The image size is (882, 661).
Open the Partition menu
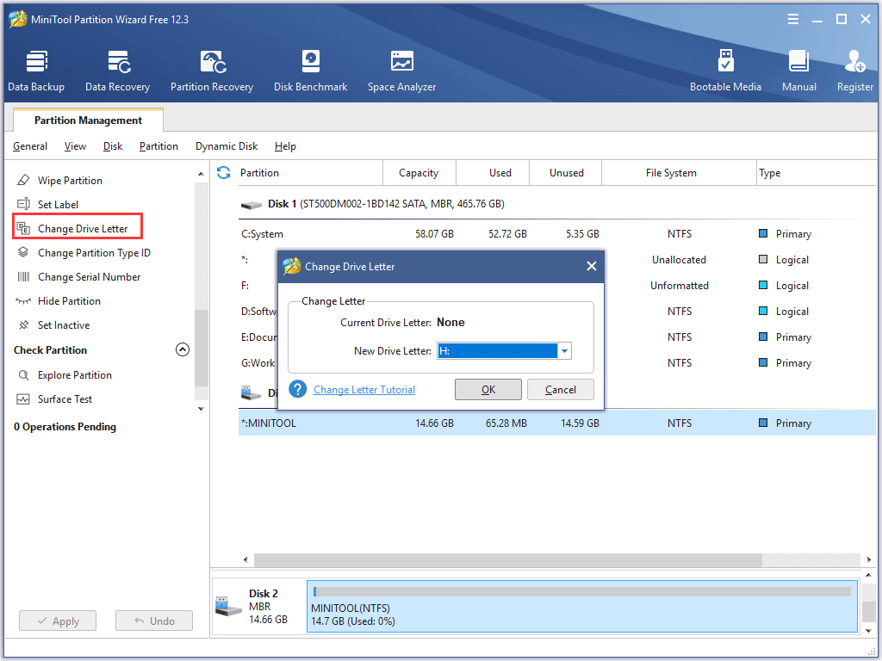(x=158, y=146)
